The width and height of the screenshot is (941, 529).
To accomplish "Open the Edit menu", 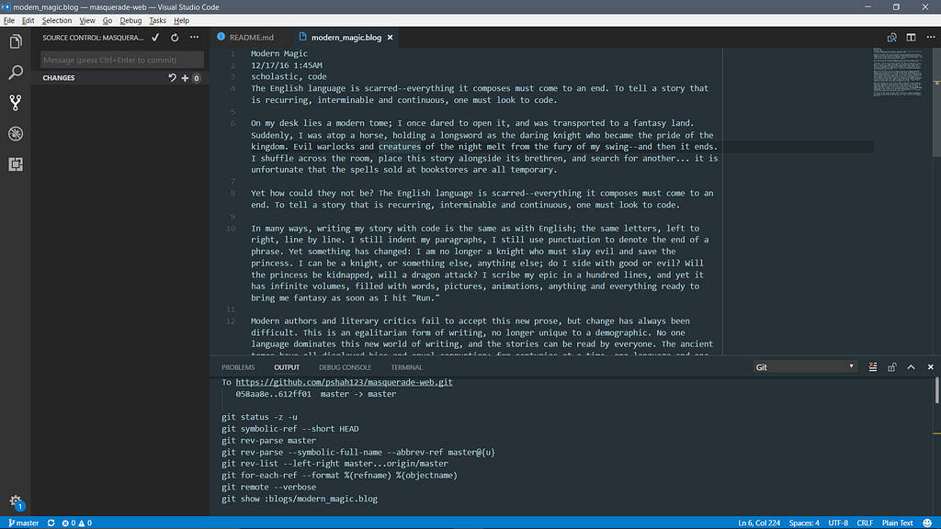I will click(x=28, y=20).
